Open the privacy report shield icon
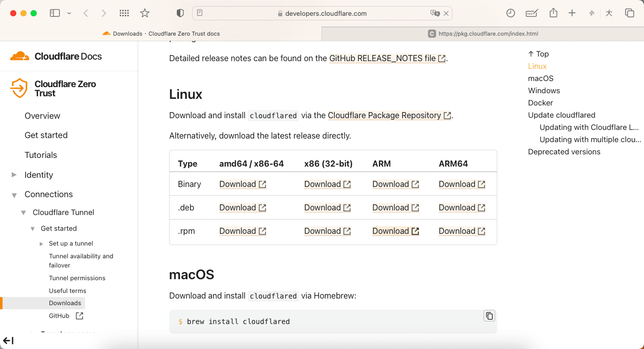This screenshot has height=349, width=644. (180, 13)
